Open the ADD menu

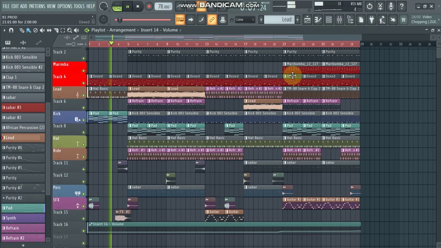[23, 6]
